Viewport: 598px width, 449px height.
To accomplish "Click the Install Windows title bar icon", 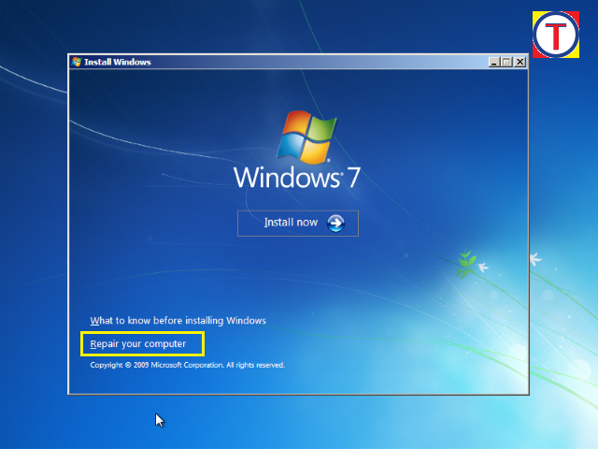I will tap(77, 62).
